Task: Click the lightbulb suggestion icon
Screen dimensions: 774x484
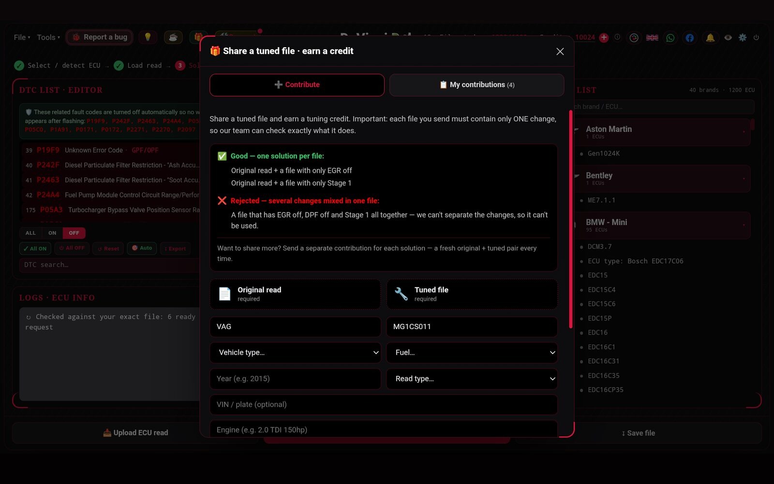Action: (x=148, y=37)
